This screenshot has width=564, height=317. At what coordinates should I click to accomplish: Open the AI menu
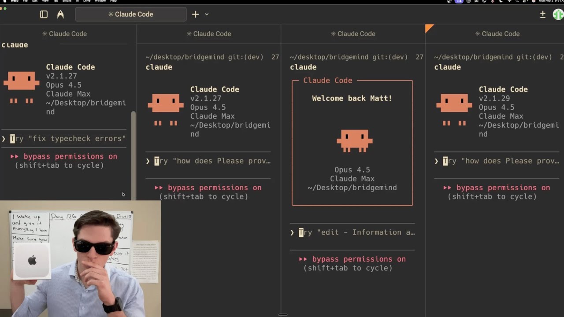(x=77, y=1)
